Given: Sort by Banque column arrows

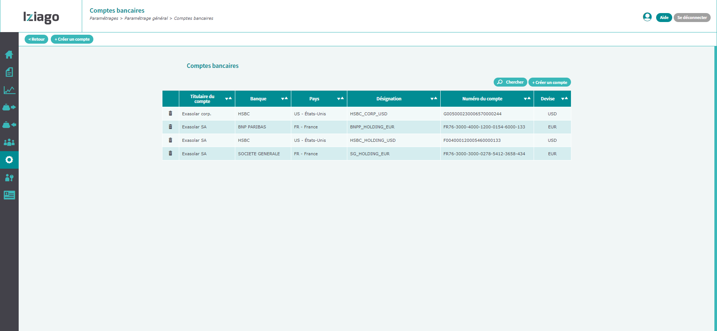Looking at the screenshot, I should pyautogui.click(x=284, y=99).
